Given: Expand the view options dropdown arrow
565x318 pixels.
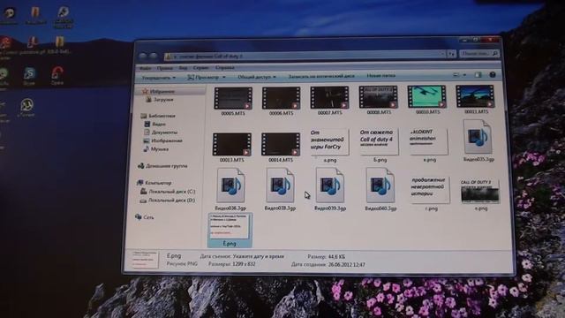Looking at the screenshot, I should pos(465,75).
